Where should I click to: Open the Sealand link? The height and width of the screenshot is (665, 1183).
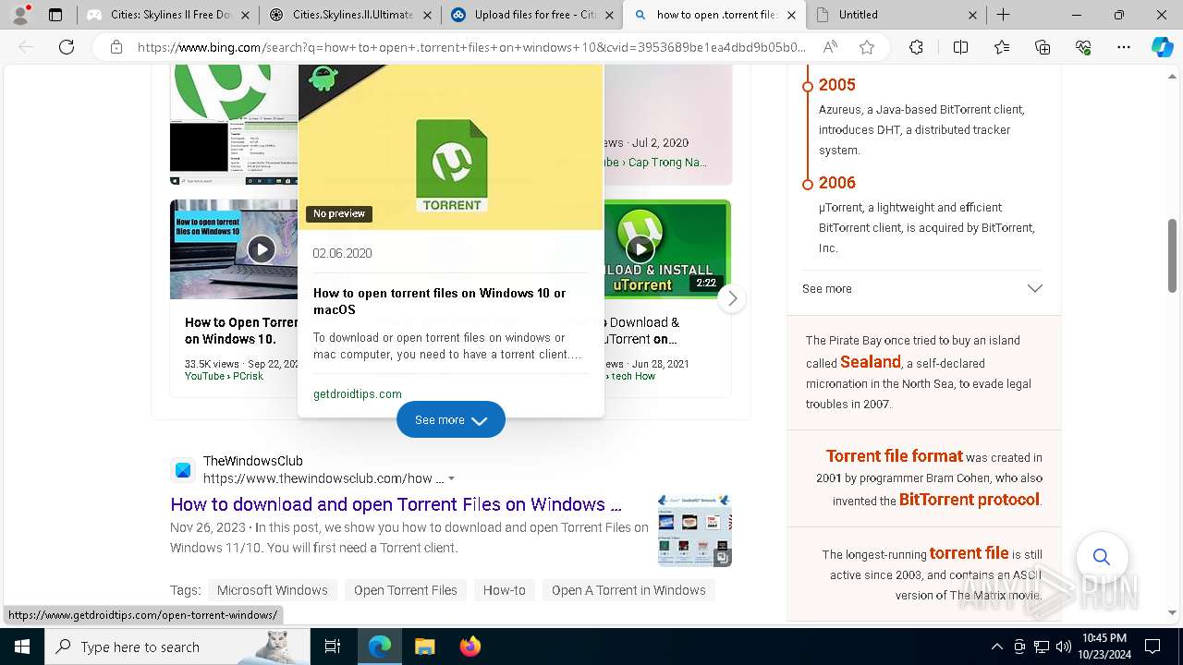pos(871,362)
